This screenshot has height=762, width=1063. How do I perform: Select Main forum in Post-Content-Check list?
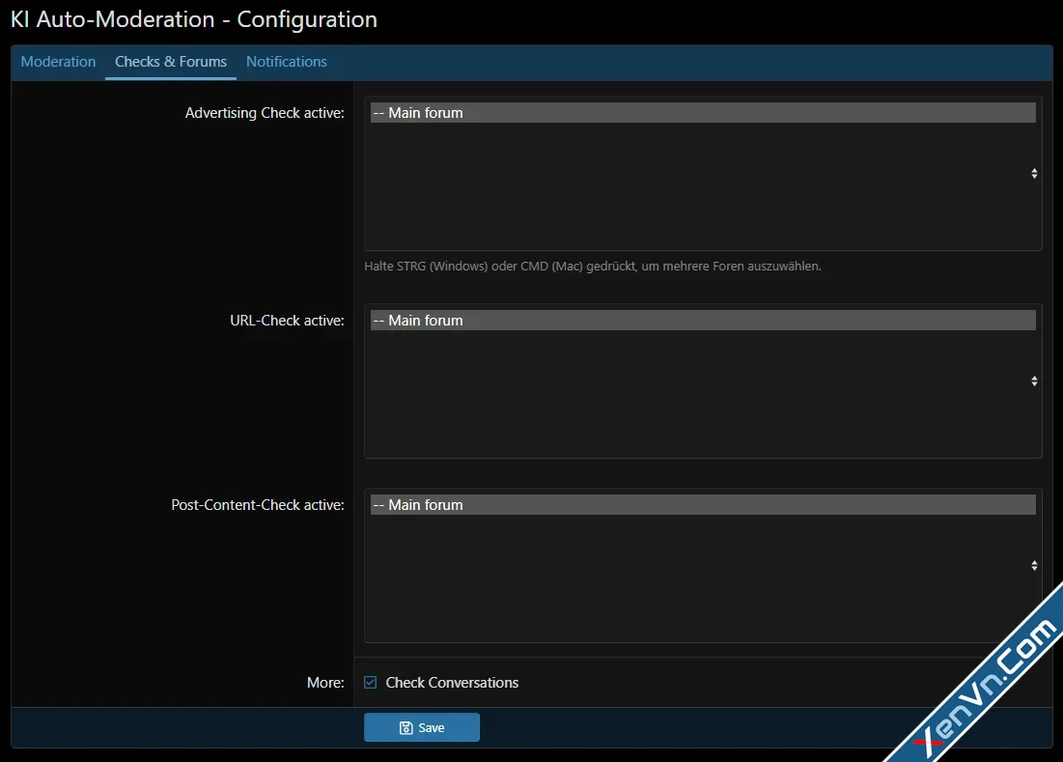click(x=702, y=504)
